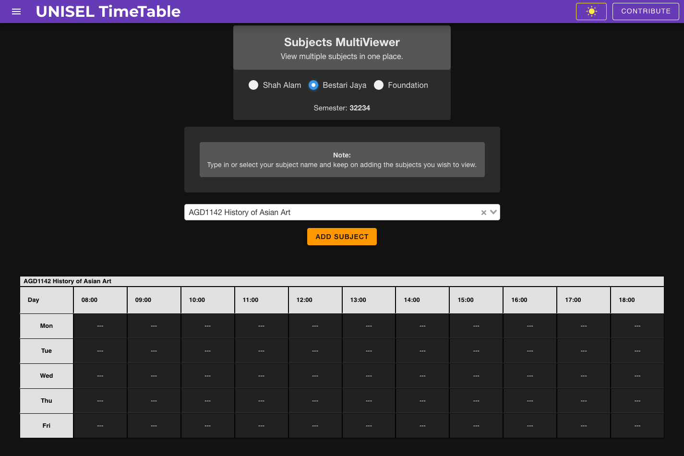Click the Monday 12:00 timetable cell
684x456 pixels.
pyautogui.click(x=315, y=326)
